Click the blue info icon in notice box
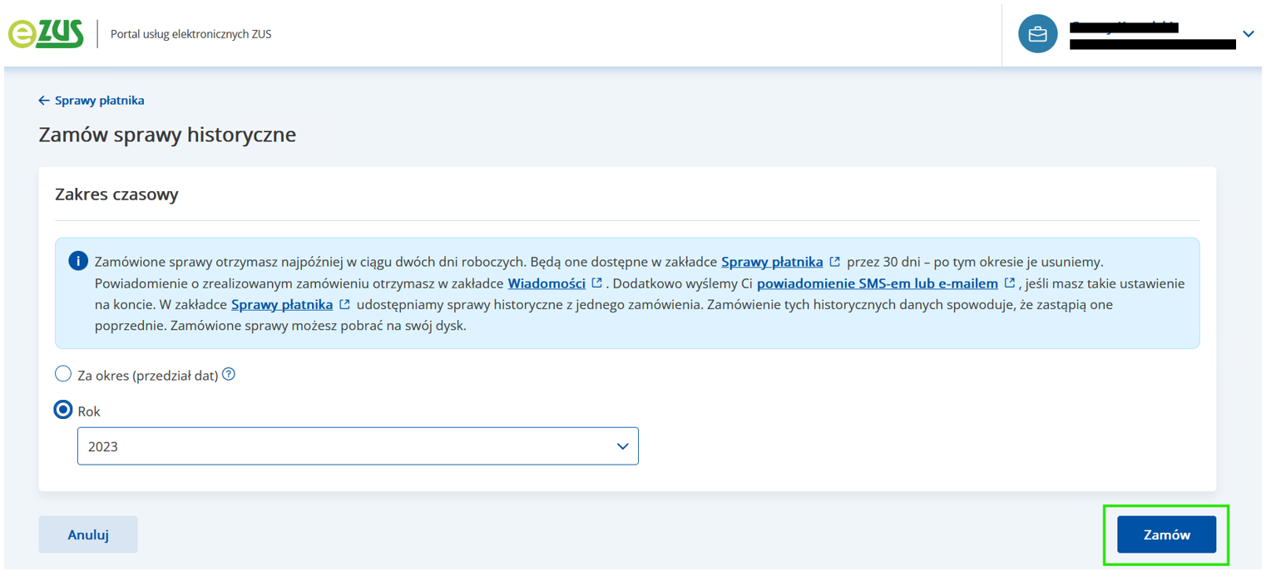 pos(77,261)
